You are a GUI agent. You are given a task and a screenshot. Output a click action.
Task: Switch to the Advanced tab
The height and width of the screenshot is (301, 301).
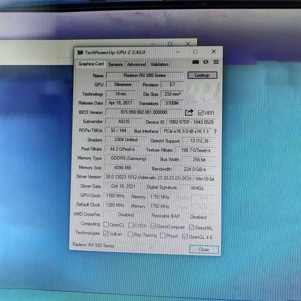[137, 64]
